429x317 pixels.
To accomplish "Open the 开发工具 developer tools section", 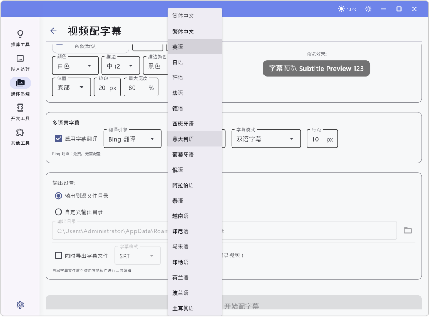I will coord(20,112).
